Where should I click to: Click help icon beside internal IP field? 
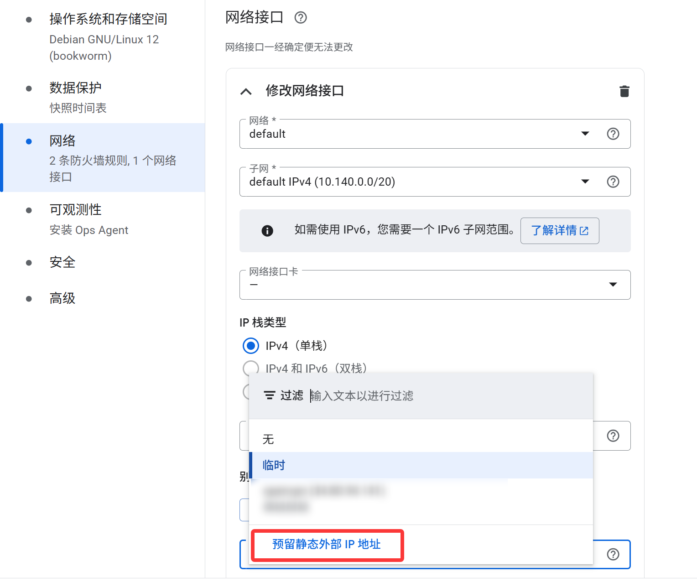click(613, 436)
